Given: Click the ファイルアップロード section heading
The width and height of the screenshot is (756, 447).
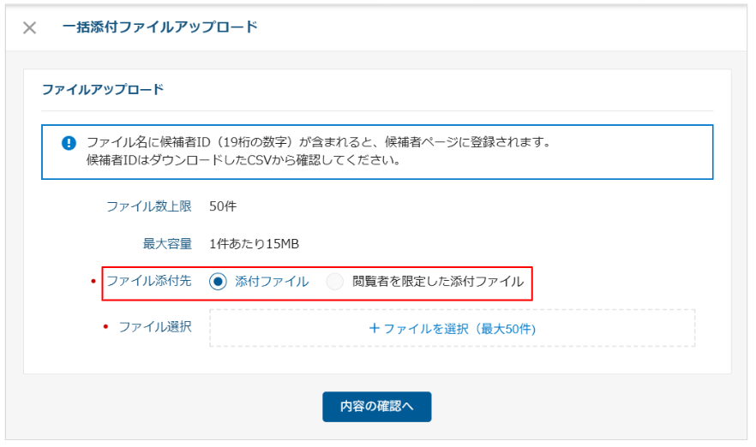Looking at the screenshot, I should [102, 89].
